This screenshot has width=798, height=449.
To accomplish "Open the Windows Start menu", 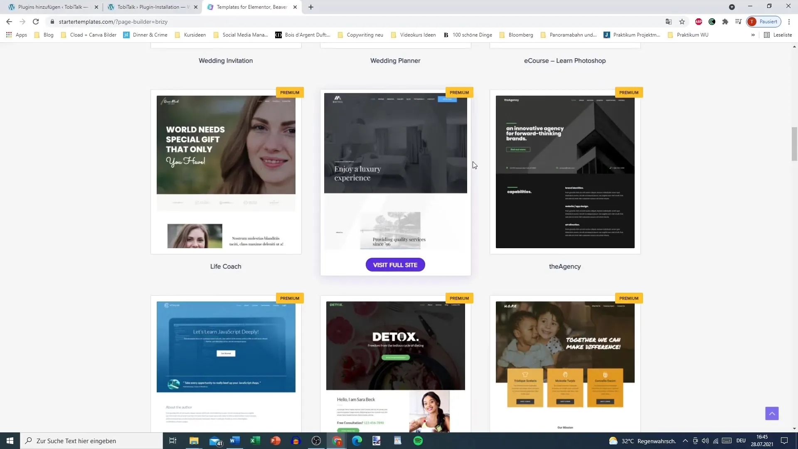I will 10,441.
